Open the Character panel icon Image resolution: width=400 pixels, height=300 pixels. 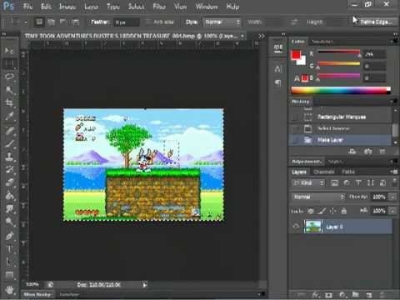pyautogui.click(x=277, y=68)
